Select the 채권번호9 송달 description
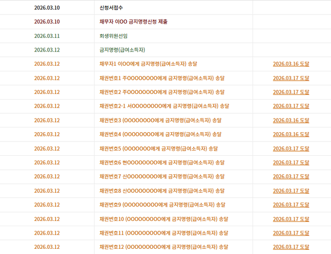This screenshot has width=331, height=254. coord(162,205)
